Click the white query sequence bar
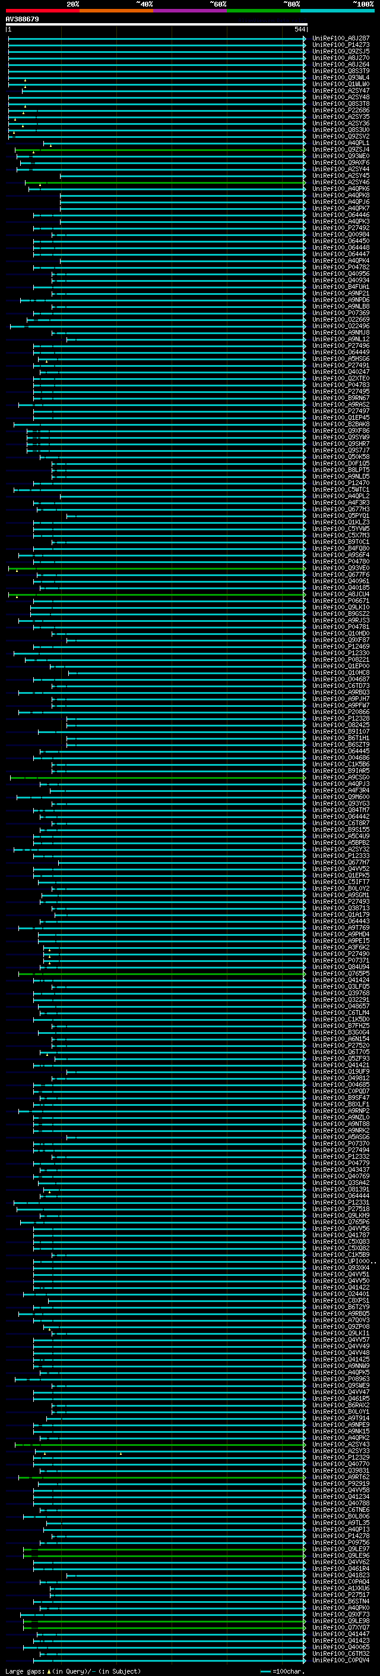Image resolution: width=380 pixels, height=1676 pixels. coord(157,24)
